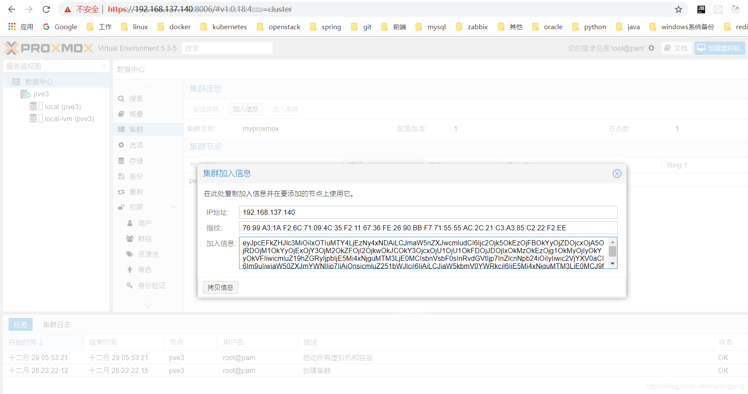Bookmark this page with the star icon
748x394 pixels.
coord(678,9)
